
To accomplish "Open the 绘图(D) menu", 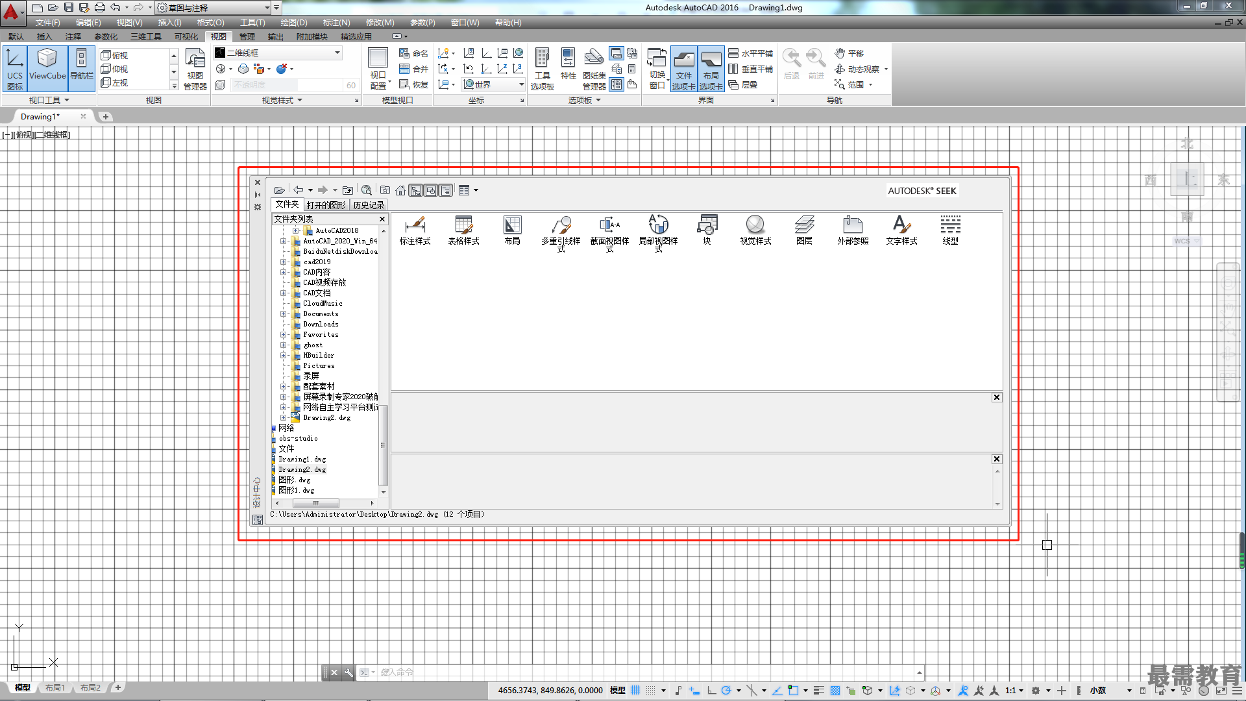I will pyautogui.click(x=294, y=22).
